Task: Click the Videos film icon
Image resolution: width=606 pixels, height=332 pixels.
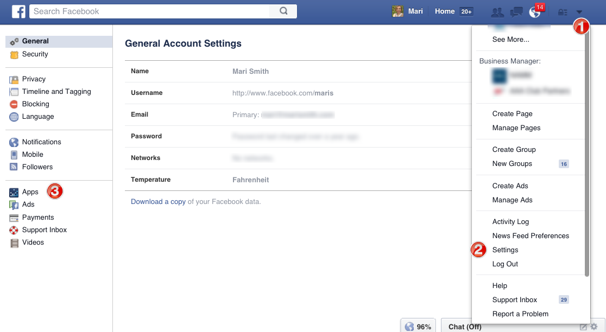Action: point(14,243)
